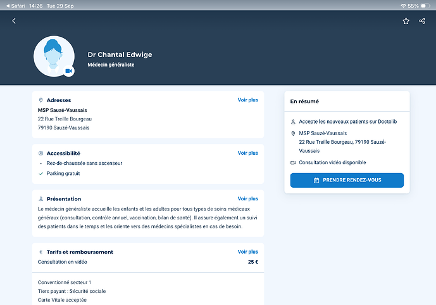Open Voir plus in Accessibilité section
Viewport: 436px width, 305px height.
click(x=248, y=153)
